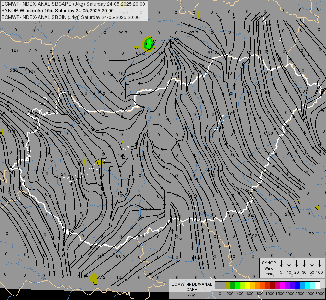
Task: Choose the white swatch ending the CAPE scale
Action: click(x=318, y=285)
